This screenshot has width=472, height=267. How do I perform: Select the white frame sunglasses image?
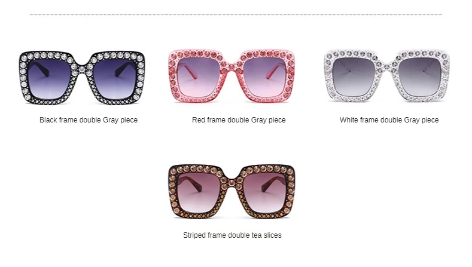[386, 76]
